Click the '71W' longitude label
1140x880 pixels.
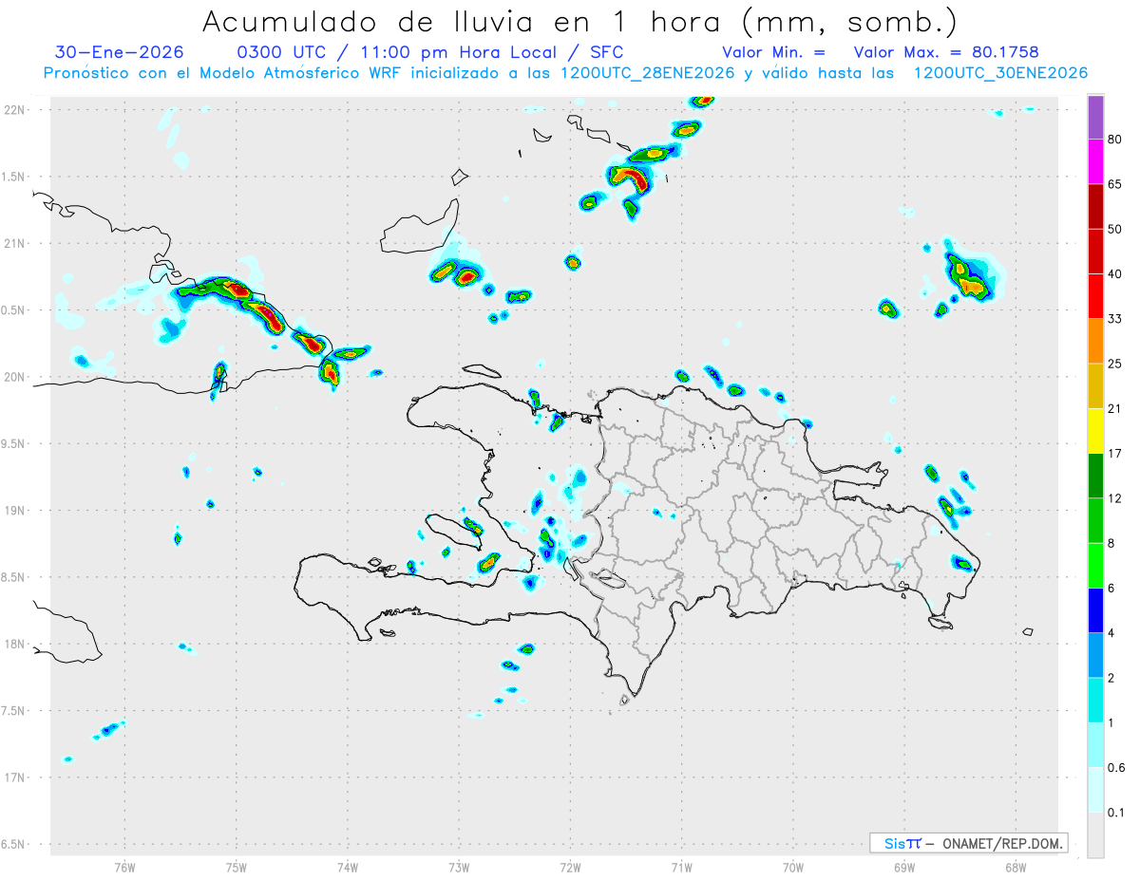click(x=681, y=867)
